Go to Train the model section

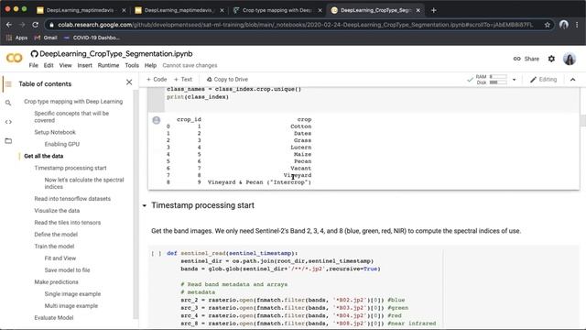54,247
